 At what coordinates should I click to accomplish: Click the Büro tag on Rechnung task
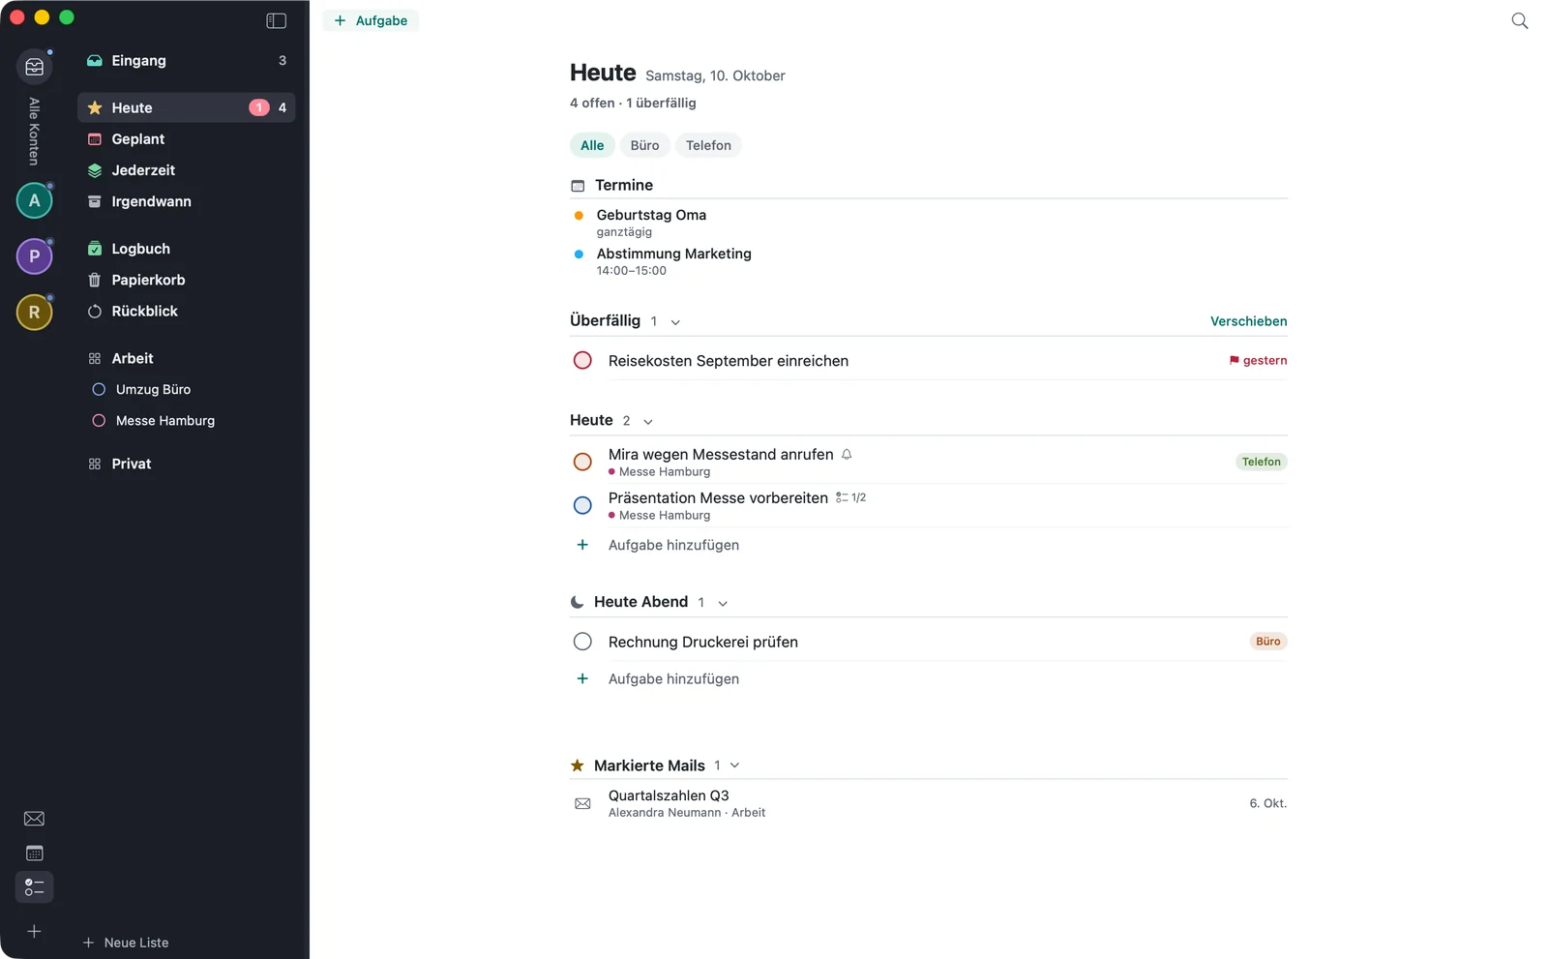point(1267,642)
